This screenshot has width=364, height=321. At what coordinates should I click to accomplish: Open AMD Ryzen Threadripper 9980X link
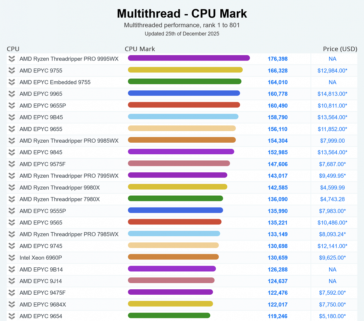60,187
